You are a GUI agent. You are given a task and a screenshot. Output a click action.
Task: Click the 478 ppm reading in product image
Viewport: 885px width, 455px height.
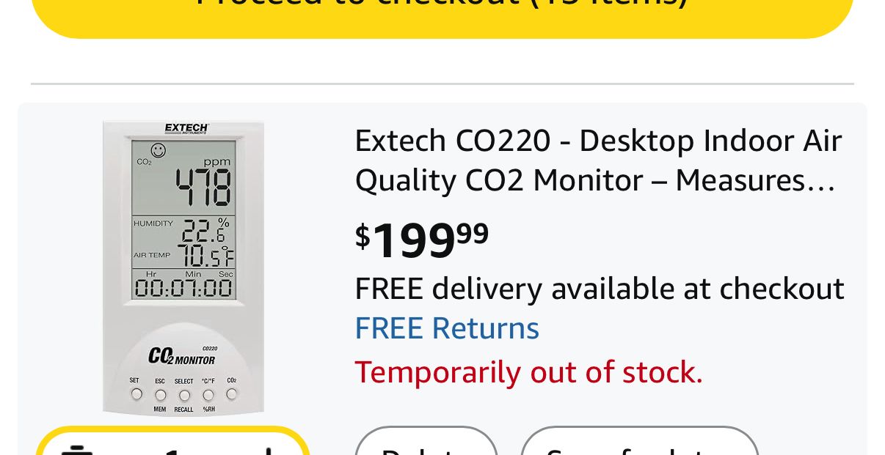[203, 188]
